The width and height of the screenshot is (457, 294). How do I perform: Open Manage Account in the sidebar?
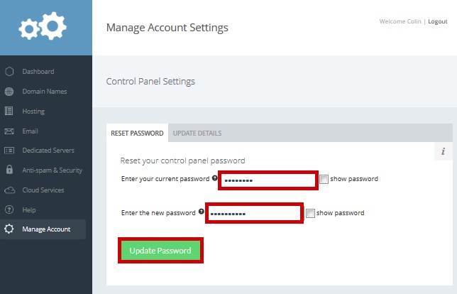coord(45,229)
